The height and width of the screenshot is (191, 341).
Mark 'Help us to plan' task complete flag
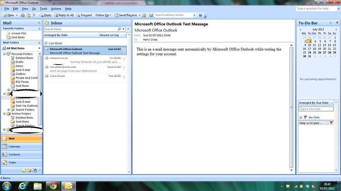point(331,123)
